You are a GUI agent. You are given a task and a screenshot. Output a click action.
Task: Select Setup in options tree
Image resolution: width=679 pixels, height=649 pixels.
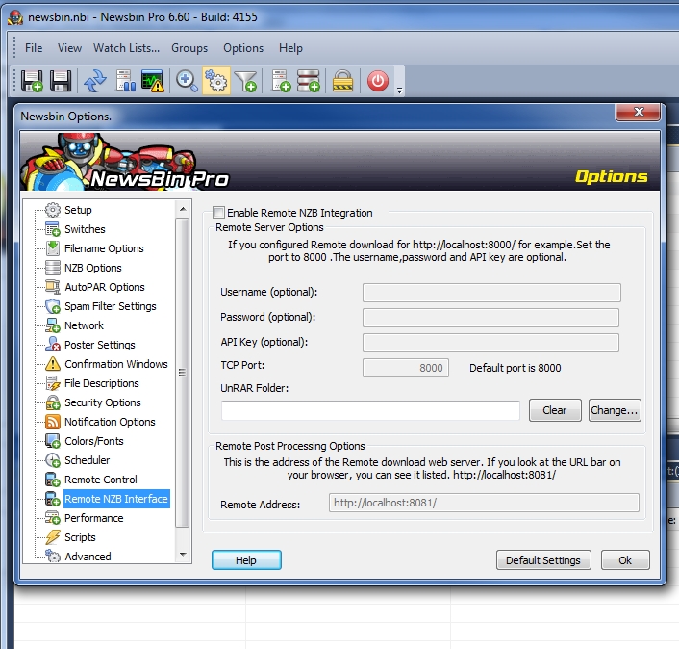[78, 210]
